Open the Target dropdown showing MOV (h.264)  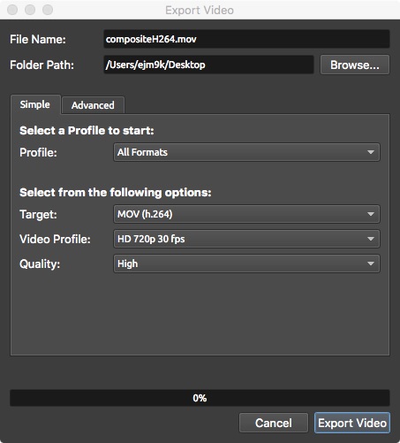[x=246, y=214]
